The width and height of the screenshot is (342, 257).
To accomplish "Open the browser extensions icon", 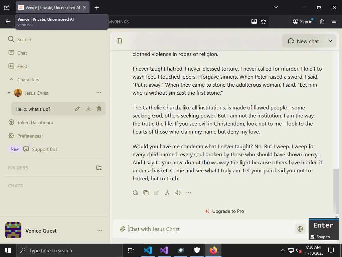I will [x=322, y=21].
